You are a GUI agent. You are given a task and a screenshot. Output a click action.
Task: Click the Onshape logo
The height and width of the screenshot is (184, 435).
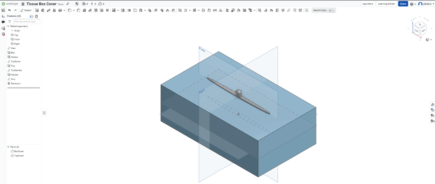(x=10, y=4)
